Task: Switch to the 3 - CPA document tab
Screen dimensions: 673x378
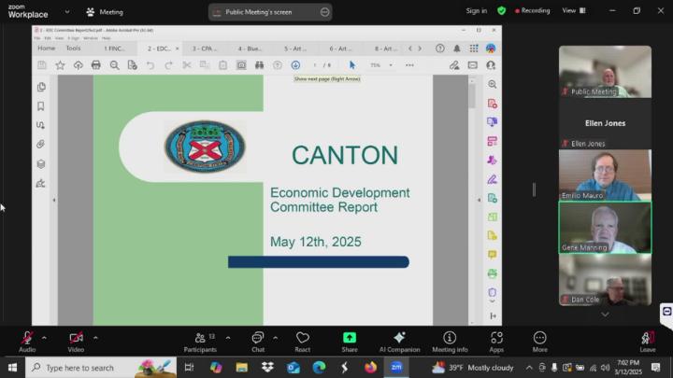Action: click(205, 49)
